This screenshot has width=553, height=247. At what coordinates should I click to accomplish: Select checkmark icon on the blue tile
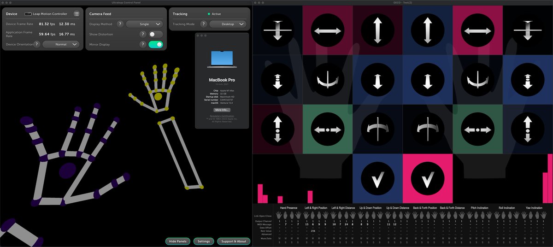tap(377, 178)
